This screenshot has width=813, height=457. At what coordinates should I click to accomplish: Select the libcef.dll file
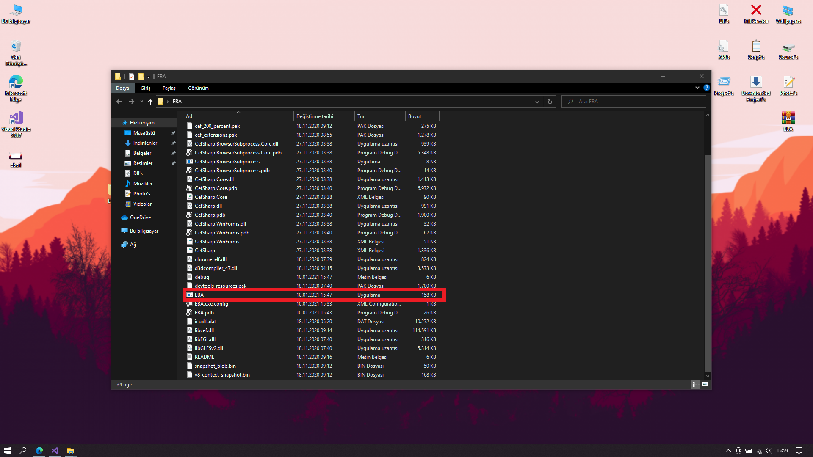204,330
